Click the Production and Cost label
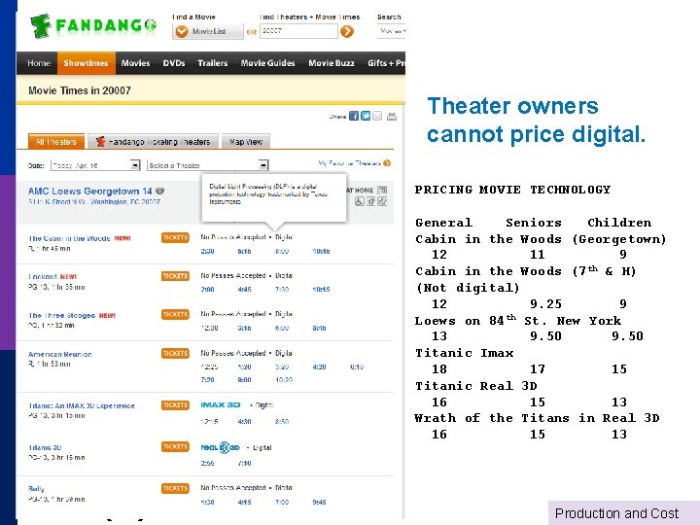The width and height of the screenshot is (700, 525). [x=616, y=513]
